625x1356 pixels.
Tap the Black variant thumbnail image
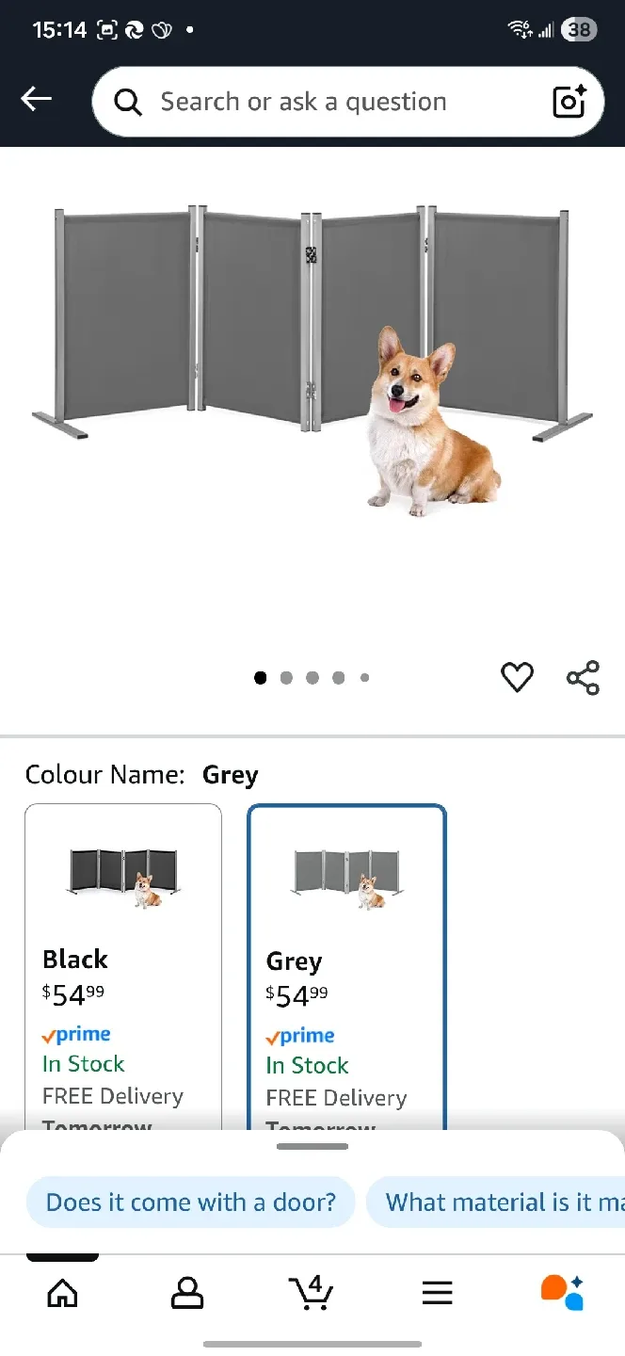(123, 877)
